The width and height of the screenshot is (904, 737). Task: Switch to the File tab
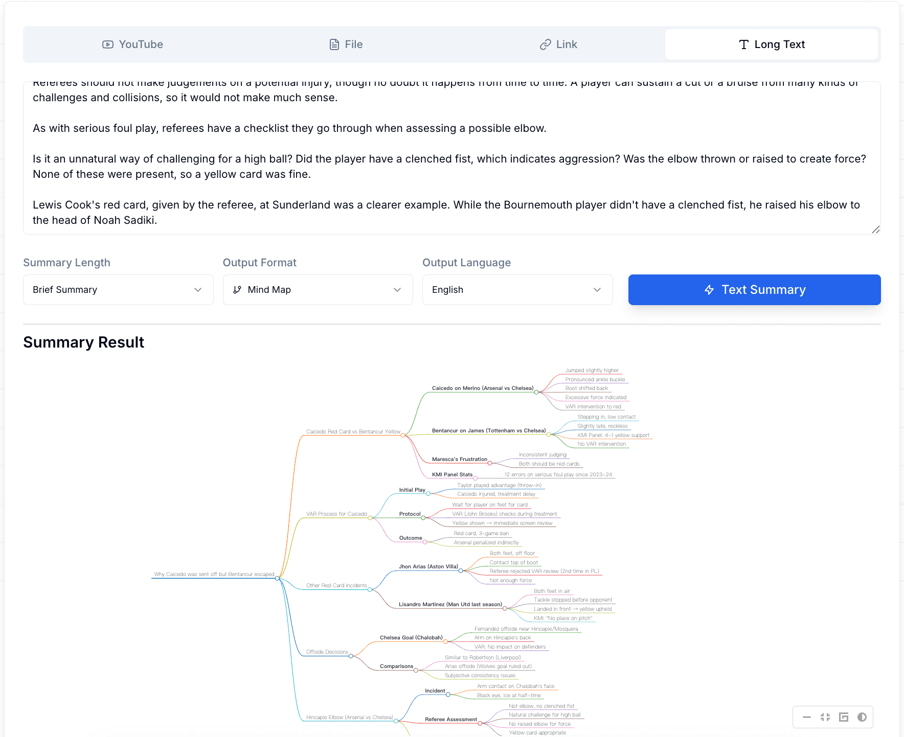coord(346,44)
